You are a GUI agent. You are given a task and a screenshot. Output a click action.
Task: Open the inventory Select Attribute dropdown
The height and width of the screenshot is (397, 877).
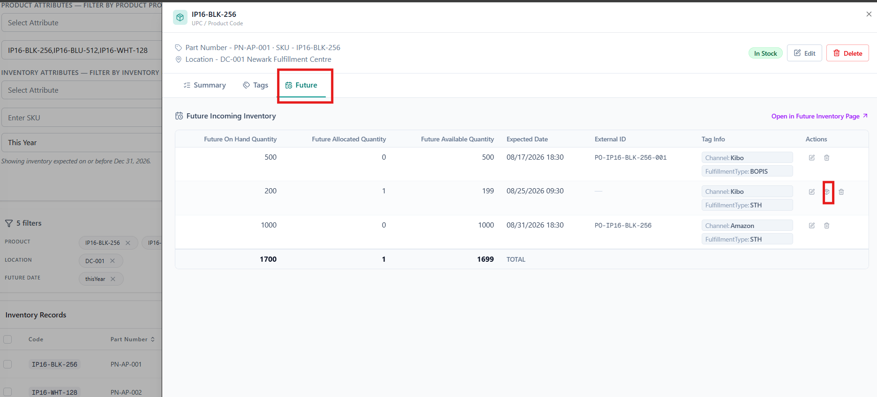[82, 90]
